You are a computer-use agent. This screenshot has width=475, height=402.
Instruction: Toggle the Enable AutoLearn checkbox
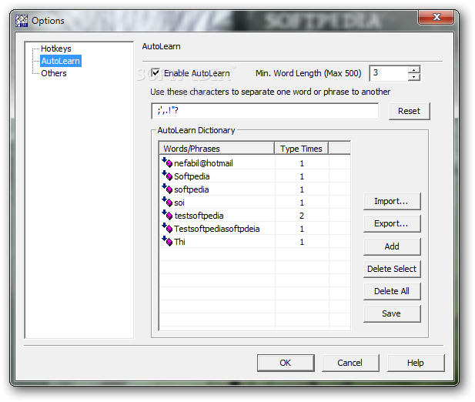[x=156, y=72]
